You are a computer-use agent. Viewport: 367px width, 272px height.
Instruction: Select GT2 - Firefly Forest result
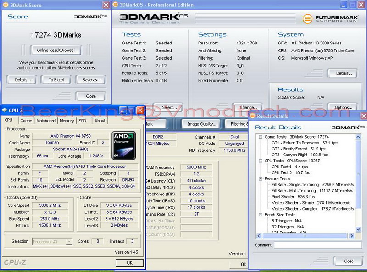[299, 149]
